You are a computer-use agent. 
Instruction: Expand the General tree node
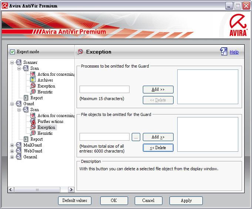coord(12,157)
